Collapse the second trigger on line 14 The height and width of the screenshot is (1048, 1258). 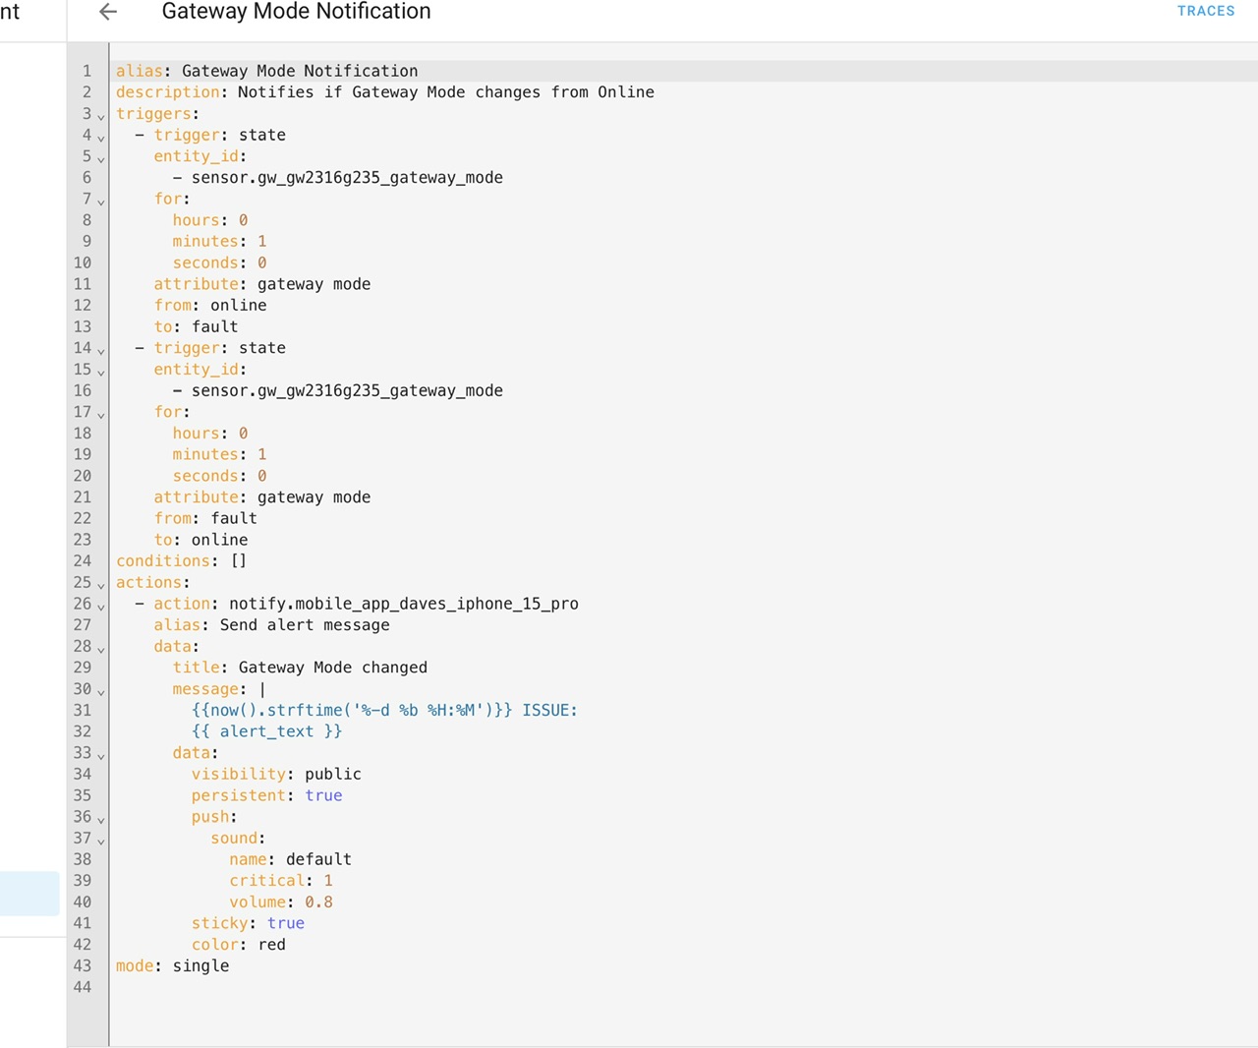tap(100, 350)
